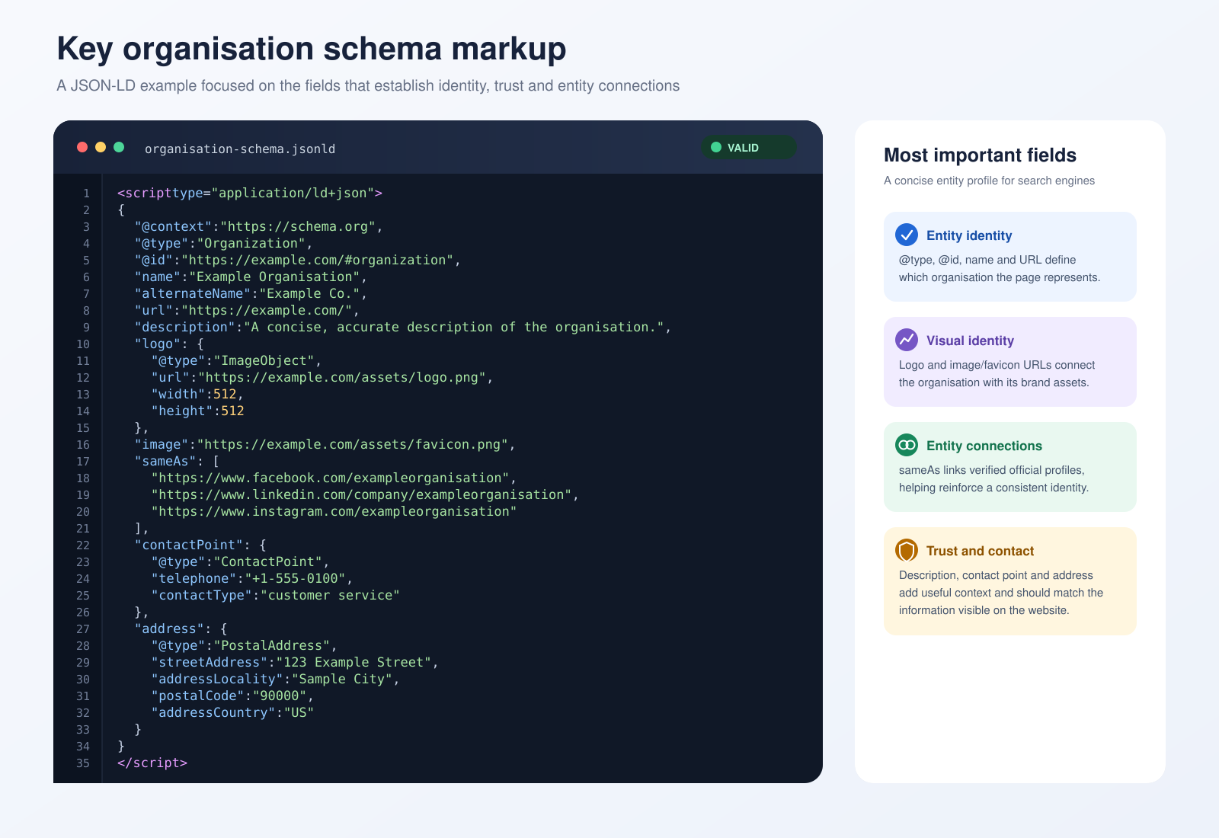
Task: Click the "@id" organization URL value
Action: (317, 260)
